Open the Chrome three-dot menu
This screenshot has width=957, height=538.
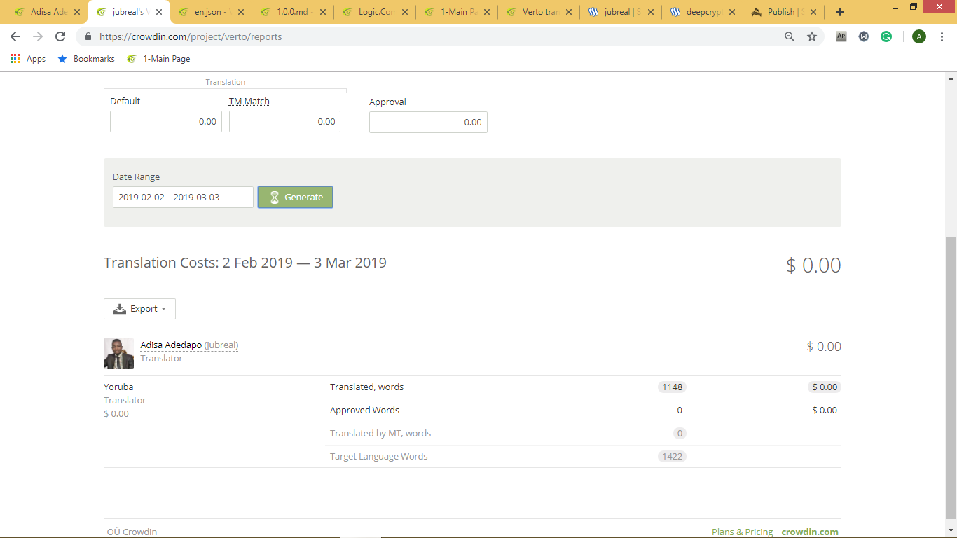pyautogui.click(x=942, y=36)
